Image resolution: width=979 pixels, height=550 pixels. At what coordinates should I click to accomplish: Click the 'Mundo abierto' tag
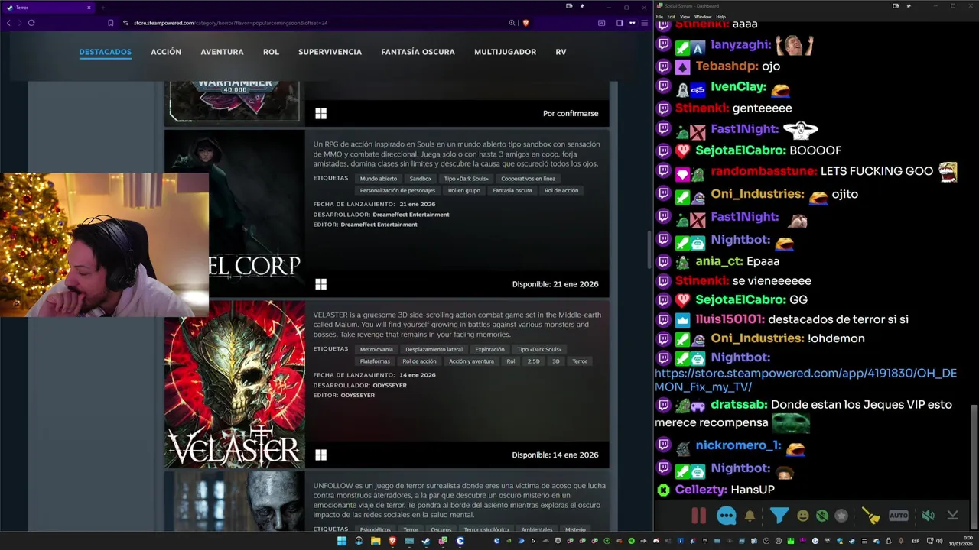point(379,179)
